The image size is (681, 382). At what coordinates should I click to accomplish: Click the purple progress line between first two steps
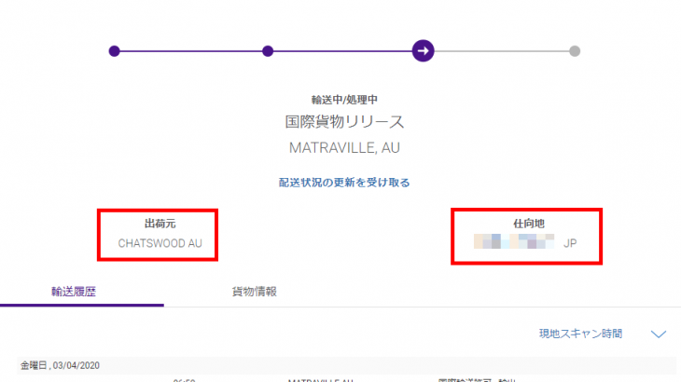190,50
